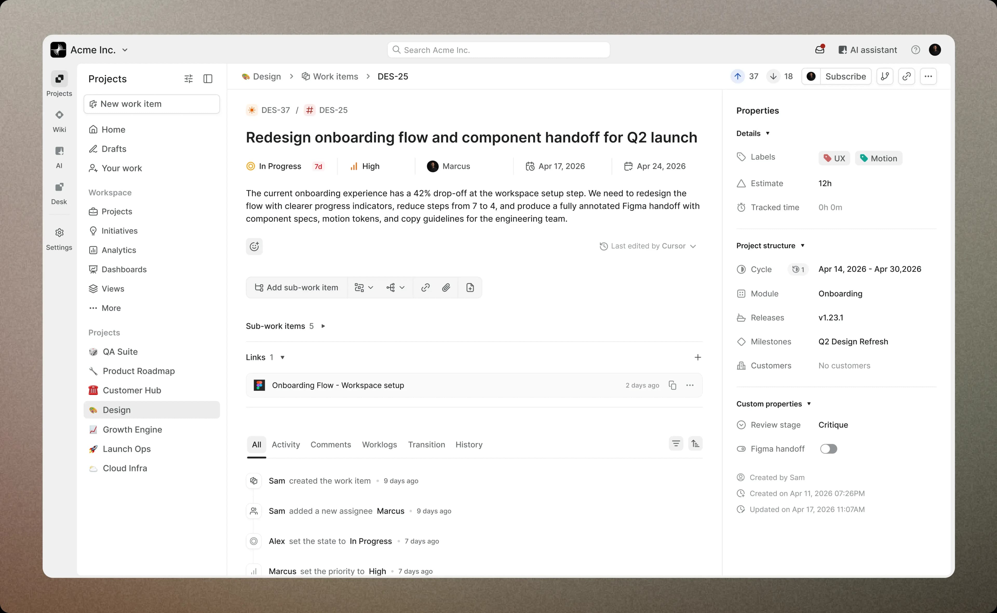
Task: Click the add page document icon
Action: point(470,288)
